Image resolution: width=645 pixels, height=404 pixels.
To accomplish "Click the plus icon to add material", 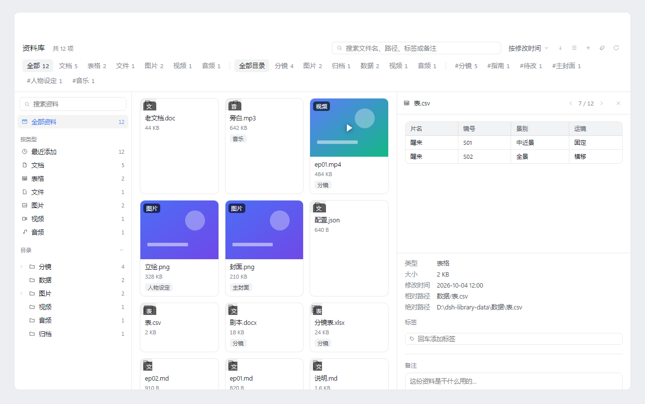I will (588, 48).
